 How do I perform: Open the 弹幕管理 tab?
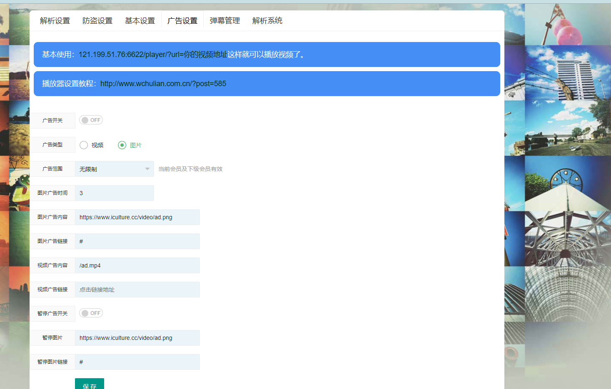(225, 21)
